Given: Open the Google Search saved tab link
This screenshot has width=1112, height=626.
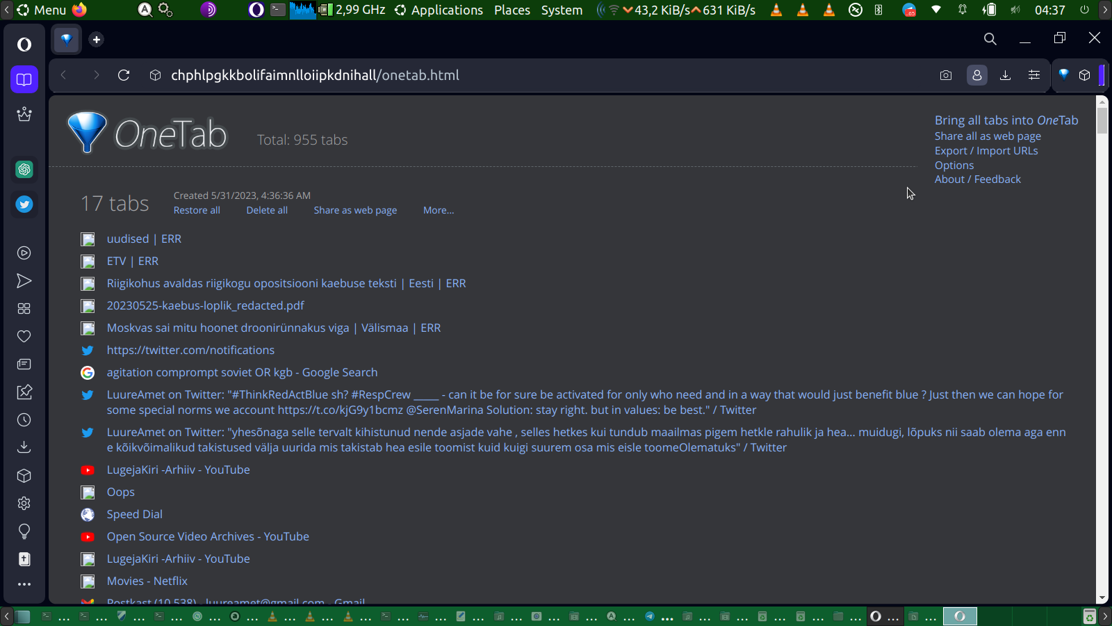Looking at the screenshot, I should tap(242, 372).
